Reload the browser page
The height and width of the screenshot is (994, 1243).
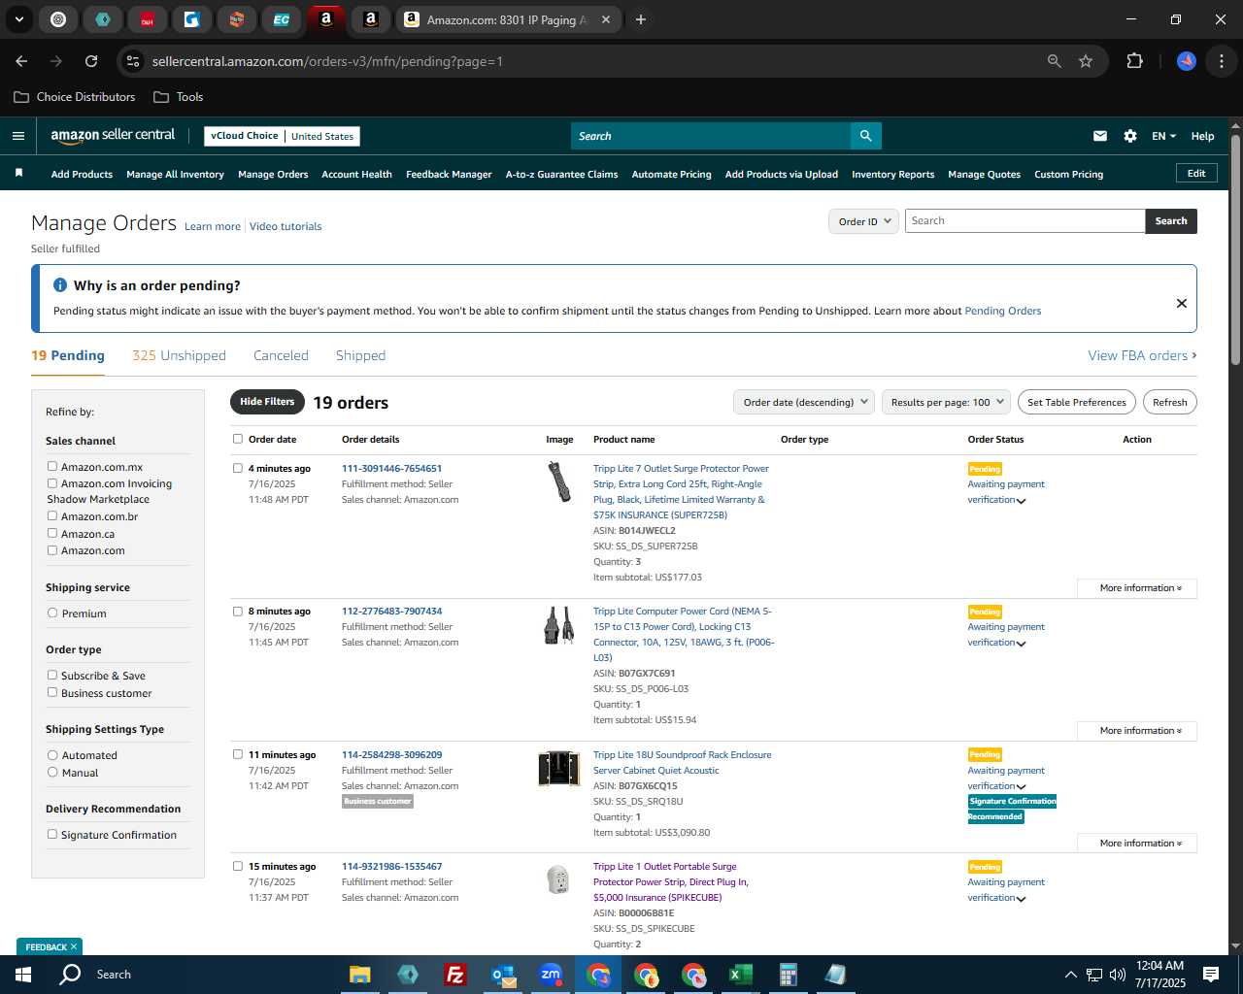(91, 61)
